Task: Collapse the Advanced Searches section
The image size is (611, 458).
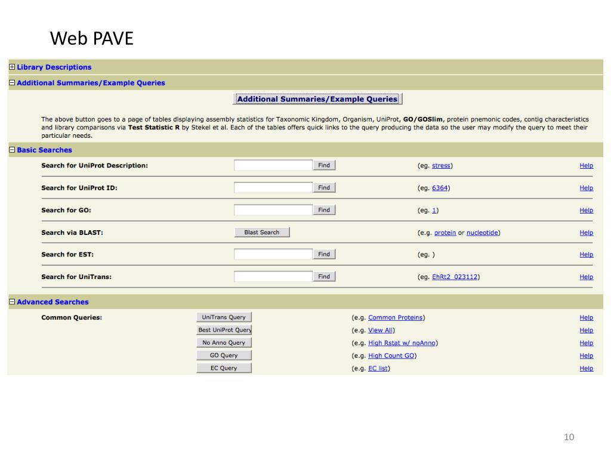Action: pos(12,302)
